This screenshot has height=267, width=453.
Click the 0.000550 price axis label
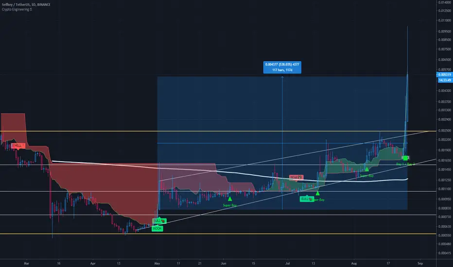[445, 235]
